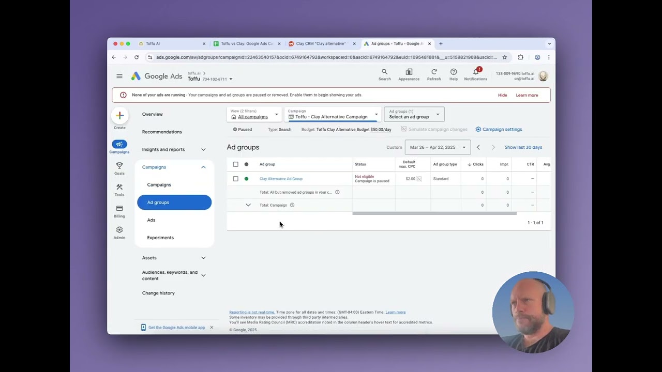
Task: Open Toffu account switcher dropdown
Action: click(231, 79)
